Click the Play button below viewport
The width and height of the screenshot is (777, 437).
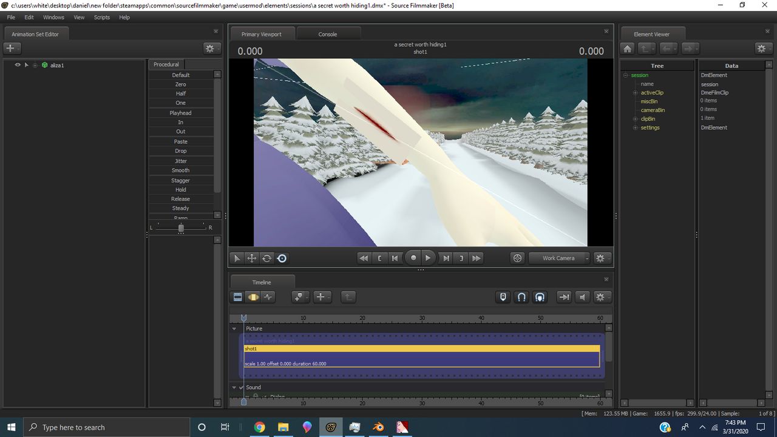[428, 258]
